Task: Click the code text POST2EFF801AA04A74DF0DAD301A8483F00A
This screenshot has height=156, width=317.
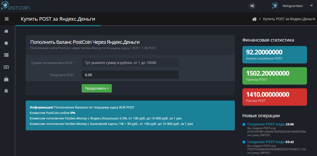Action: point(277,131)
